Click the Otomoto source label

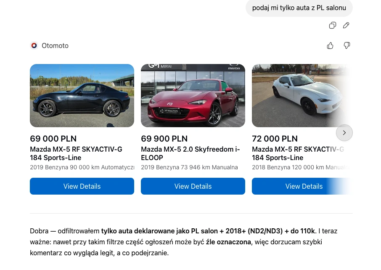[x=55, y=45]
